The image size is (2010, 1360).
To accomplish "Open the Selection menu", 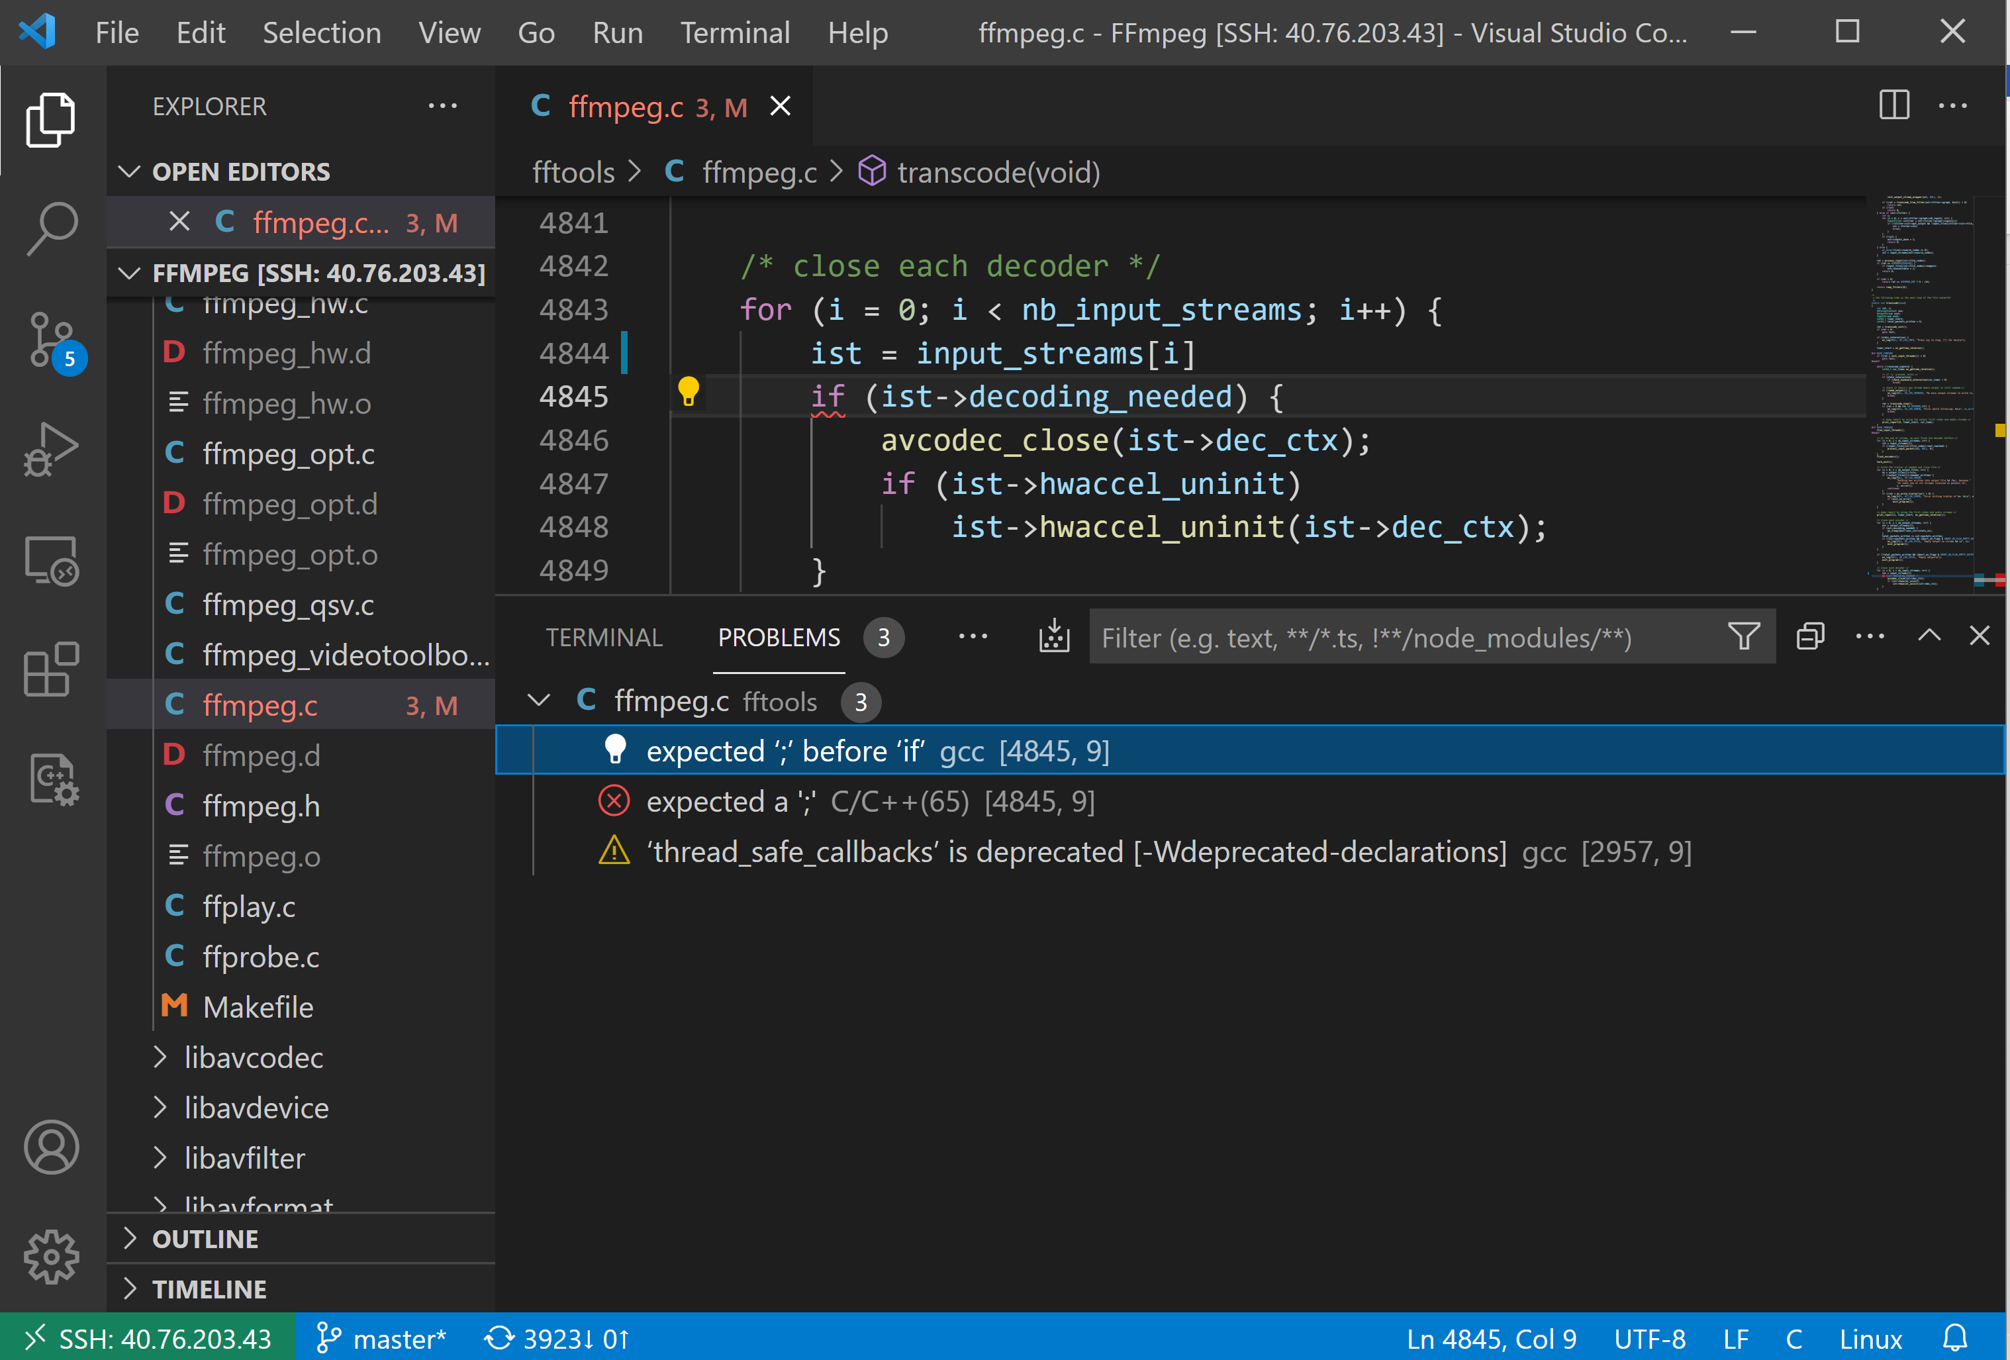I will tap(321, 33).
